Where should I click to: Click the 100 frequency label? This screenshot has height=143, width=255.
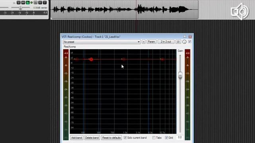tap(83, 133)
